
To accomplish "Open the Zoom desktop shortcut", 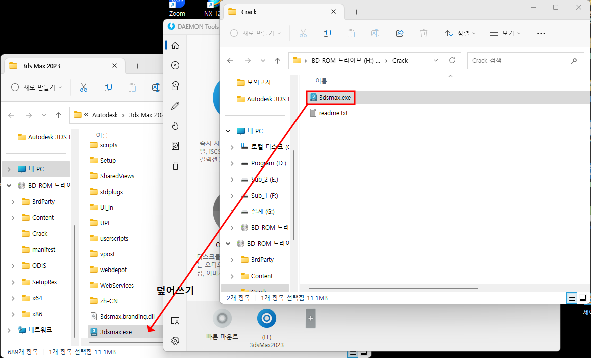I will [177, 9].
